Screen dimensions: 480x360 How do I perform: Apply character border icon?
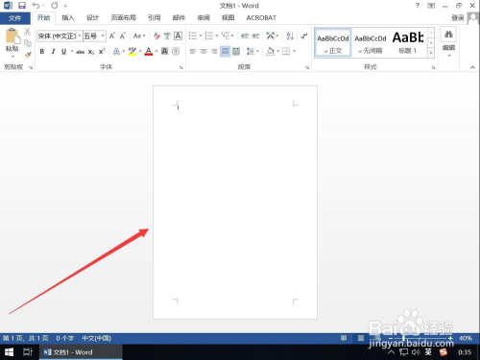coord(178,36)
